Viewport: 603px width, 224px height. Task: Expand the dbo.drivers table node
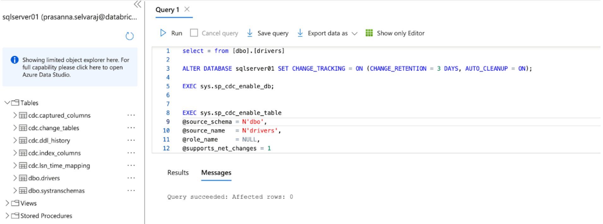15,178
